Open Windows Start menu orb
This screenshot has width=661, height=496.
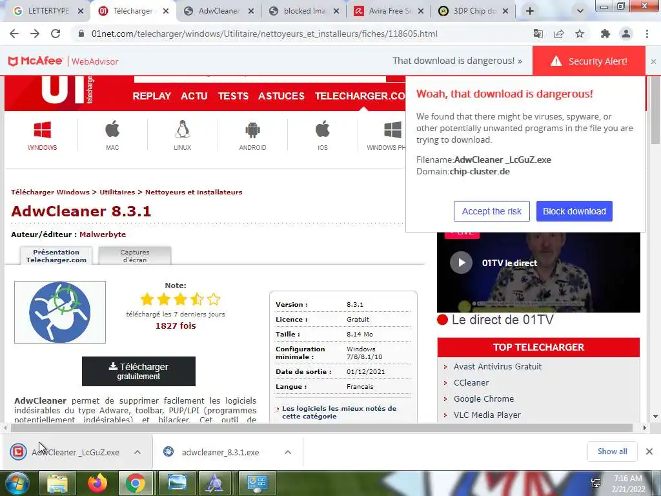click(x=17, y=483)
